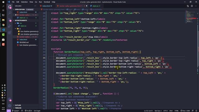Open the File menu
199x112 pixels.
pyautogui.click(x=13, y=2)
